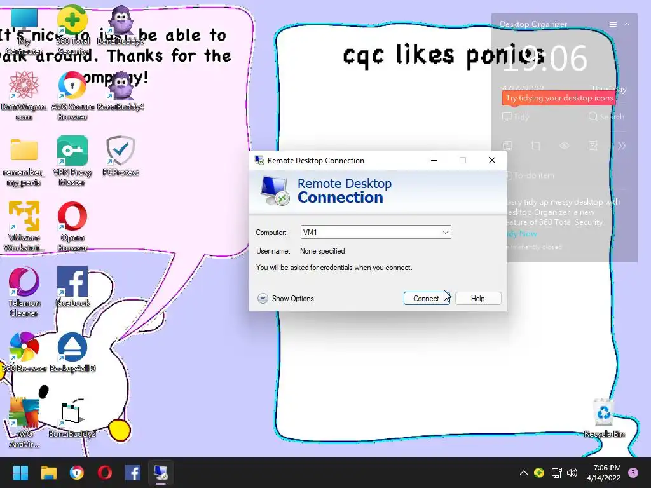Open 360 Total Security tray icon
The height and width of the screenshot is (488, 651).
point(539,473)
